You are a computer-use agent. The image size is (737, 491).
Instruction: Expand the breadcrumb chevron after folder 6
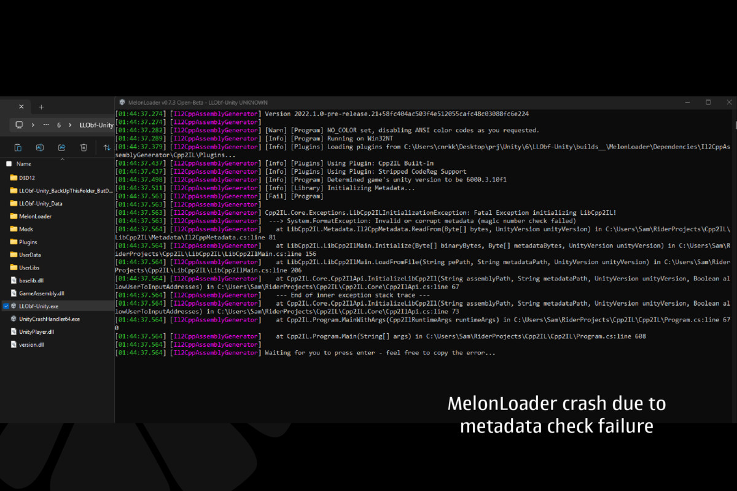coord(70,125)
